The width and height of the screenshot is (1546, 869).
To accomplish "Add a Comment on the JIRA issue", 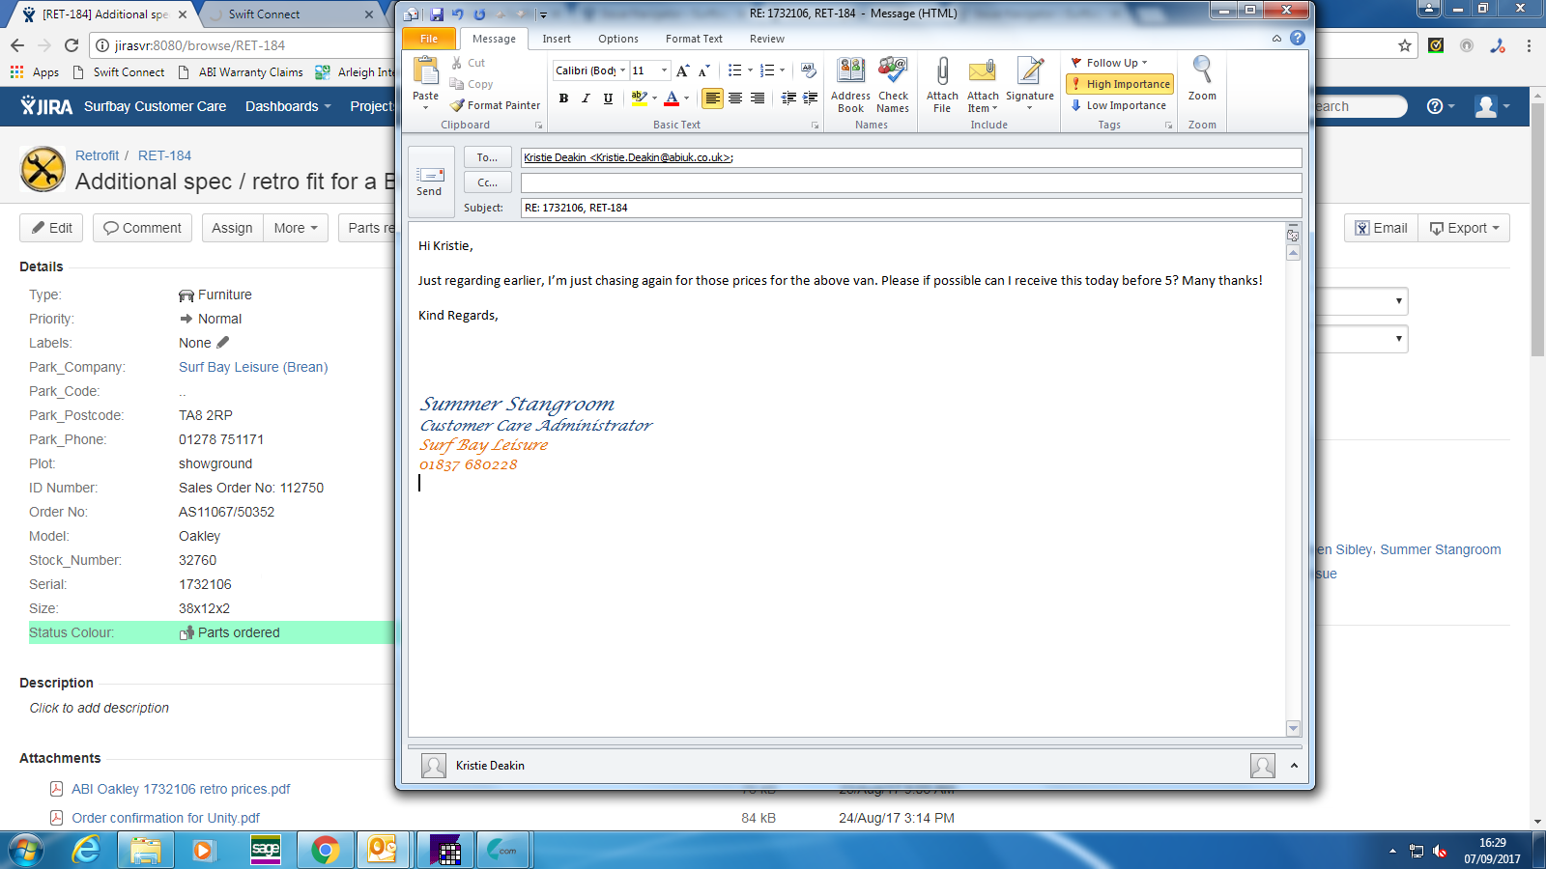I will (142, 228).
